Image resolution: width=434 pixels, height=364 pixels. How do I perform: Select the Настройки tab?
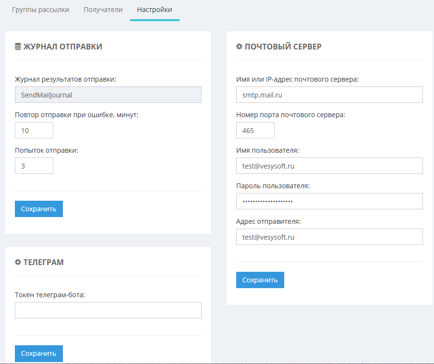pyautogui.click(x=154, y=10)
